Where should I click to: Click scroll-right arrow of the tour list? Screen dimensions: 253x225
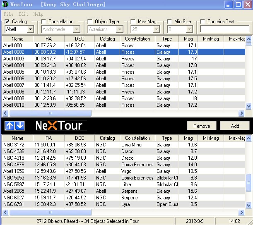click(x=241, y=213)
